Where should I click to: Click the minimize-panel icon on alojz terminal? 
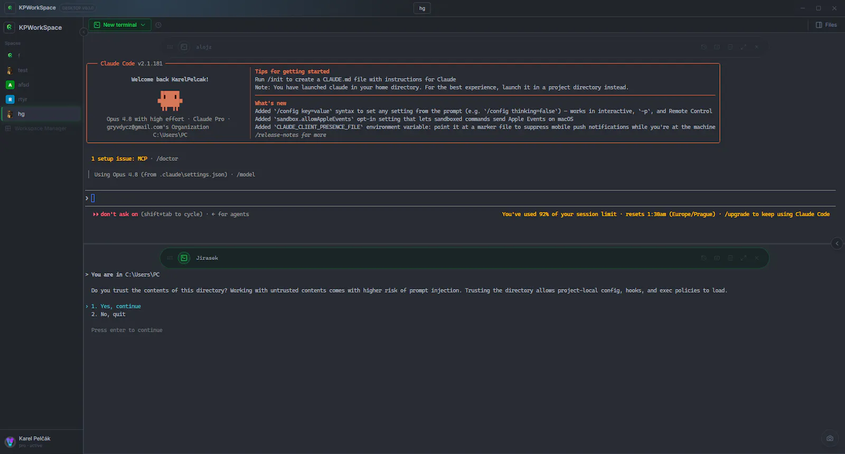pos(730,47)
